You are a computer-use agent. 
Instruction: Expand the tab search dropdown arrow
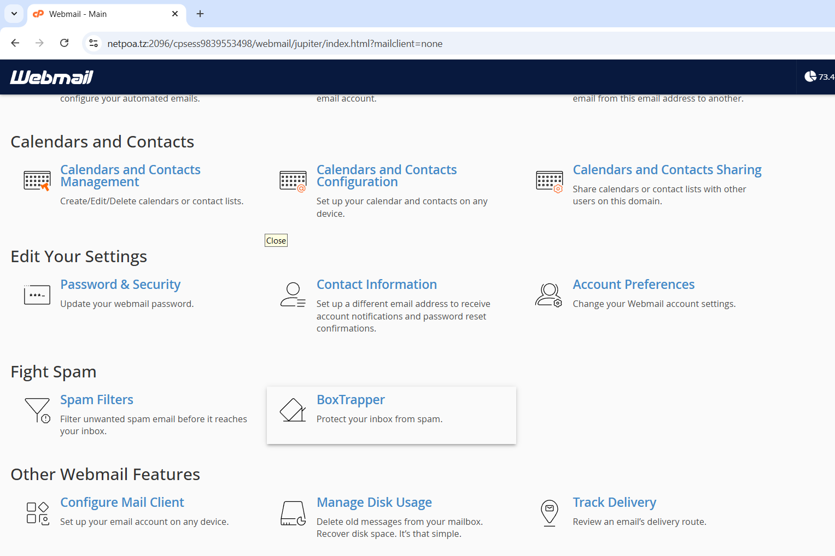[14, 14]
